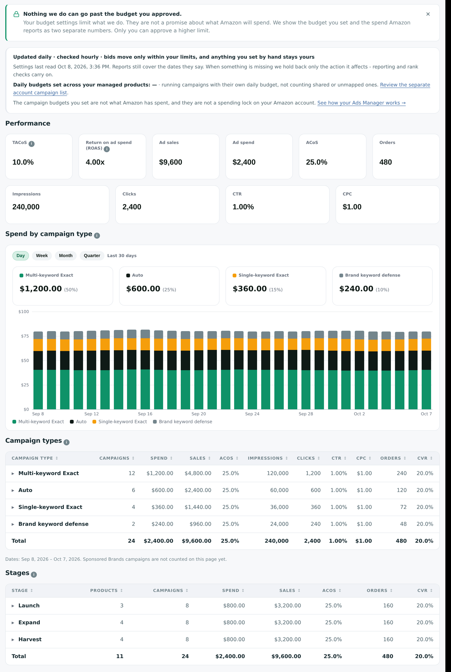The image size is (451, 672).
Task: Click the Orders 480 metric card
Action: 406,157
